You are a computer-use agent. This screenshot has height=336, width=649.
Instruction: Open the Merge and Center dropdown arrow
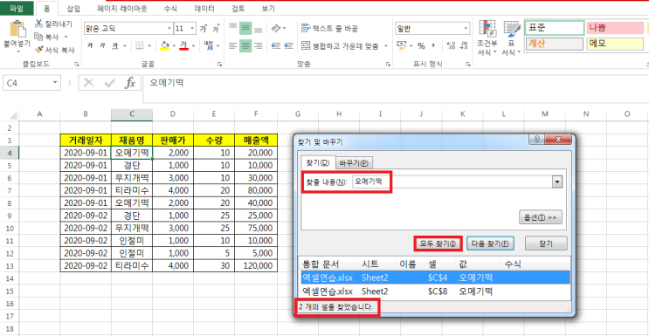(x=386, y=45)
